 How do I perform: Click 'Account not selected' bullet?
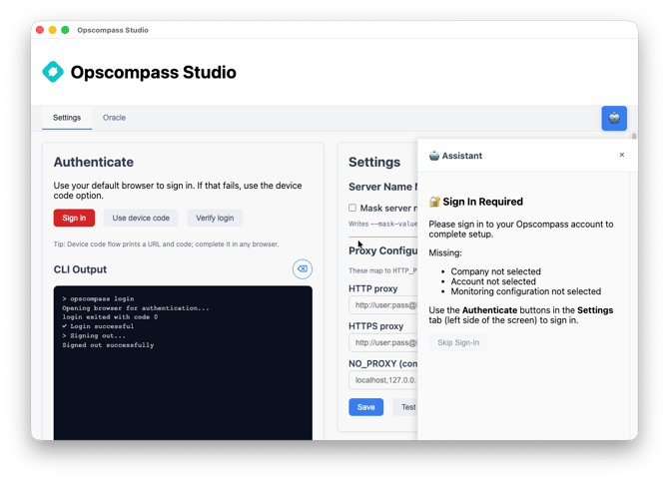[493, 281]
